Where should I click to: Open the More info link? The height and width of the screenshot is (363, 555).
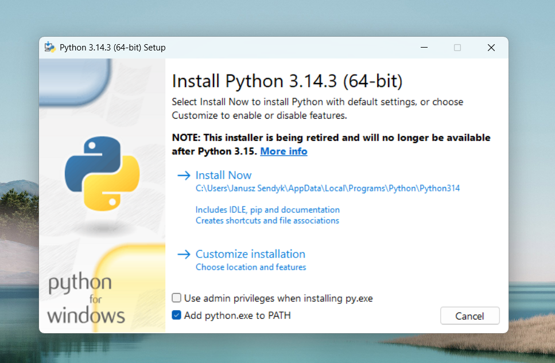[284, 151]
